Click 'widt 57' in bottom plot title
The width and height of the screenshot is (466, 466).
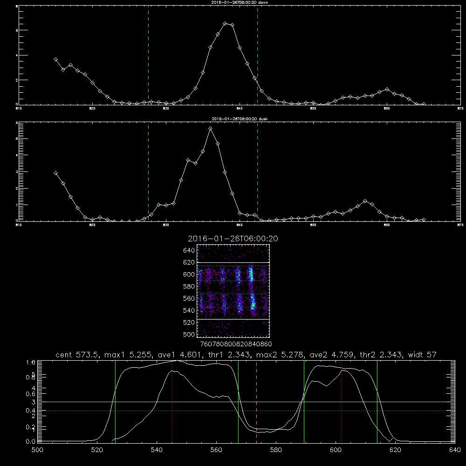[422, 355]
